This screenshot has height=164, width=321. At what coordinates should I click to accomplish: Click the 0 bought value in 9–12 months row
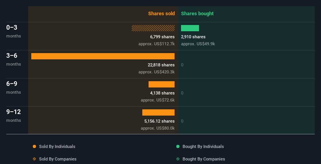tap(182, 121)
